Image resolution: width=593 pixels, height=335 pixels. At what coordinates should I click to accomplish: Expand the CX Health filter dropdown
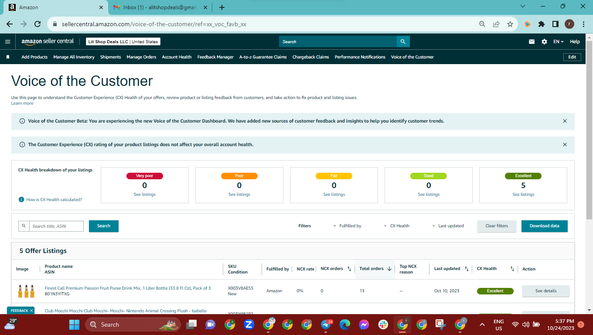[397, 226]
